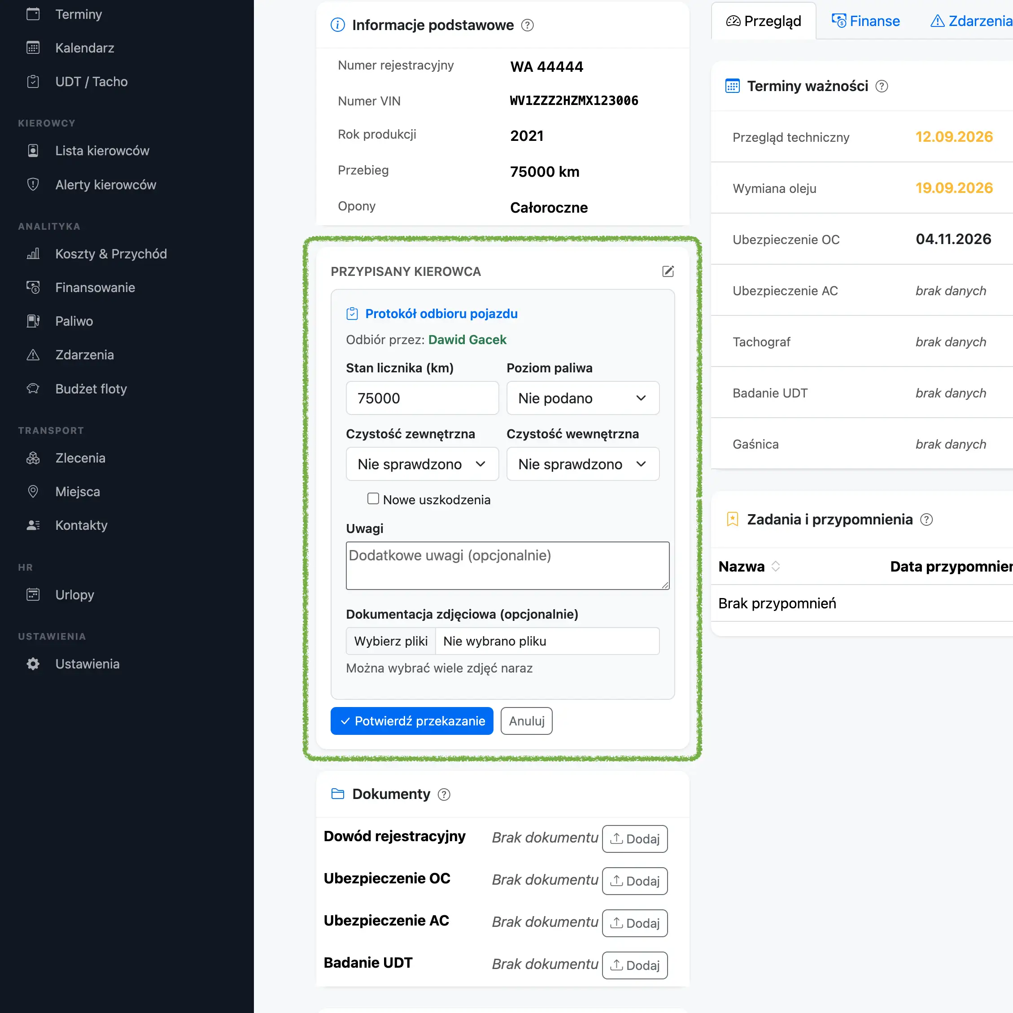Add Ubezpieczenie OC document via Dodaj
1013x1013 pixels.
(x=634, y=881)
